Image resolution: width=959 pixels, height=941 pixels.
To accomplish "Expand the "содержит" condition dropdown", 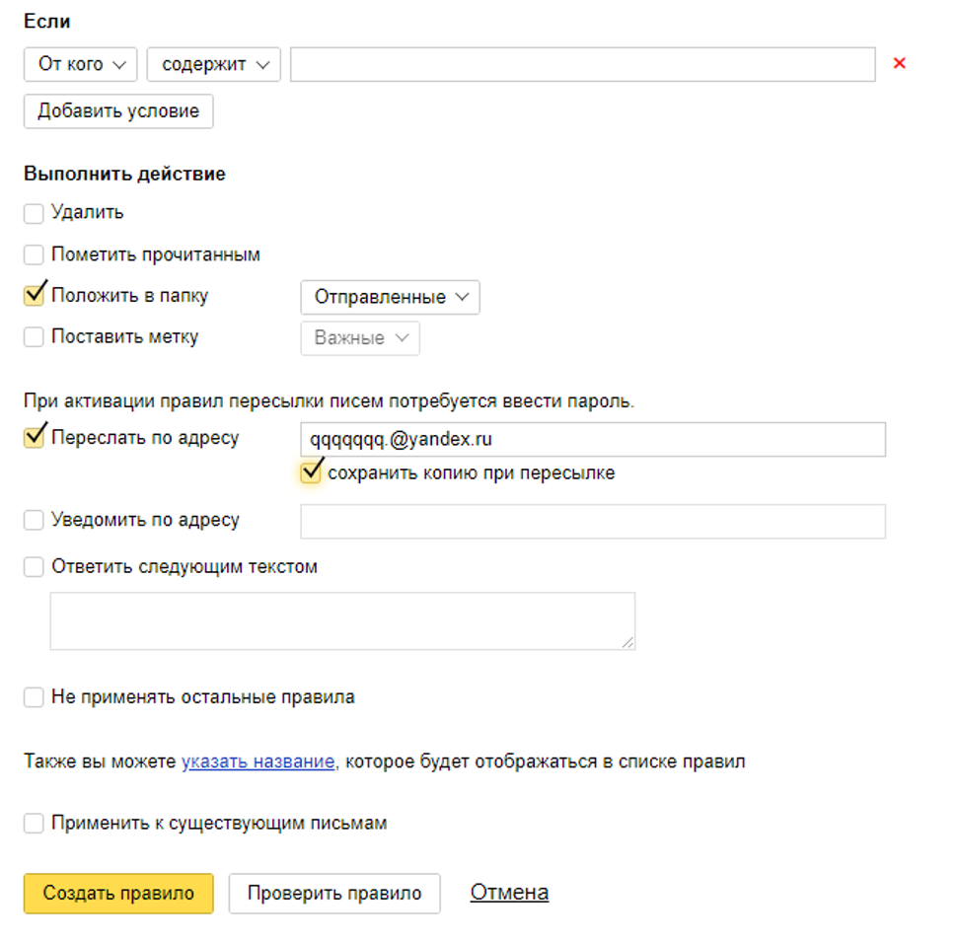I will click(214, 64).
